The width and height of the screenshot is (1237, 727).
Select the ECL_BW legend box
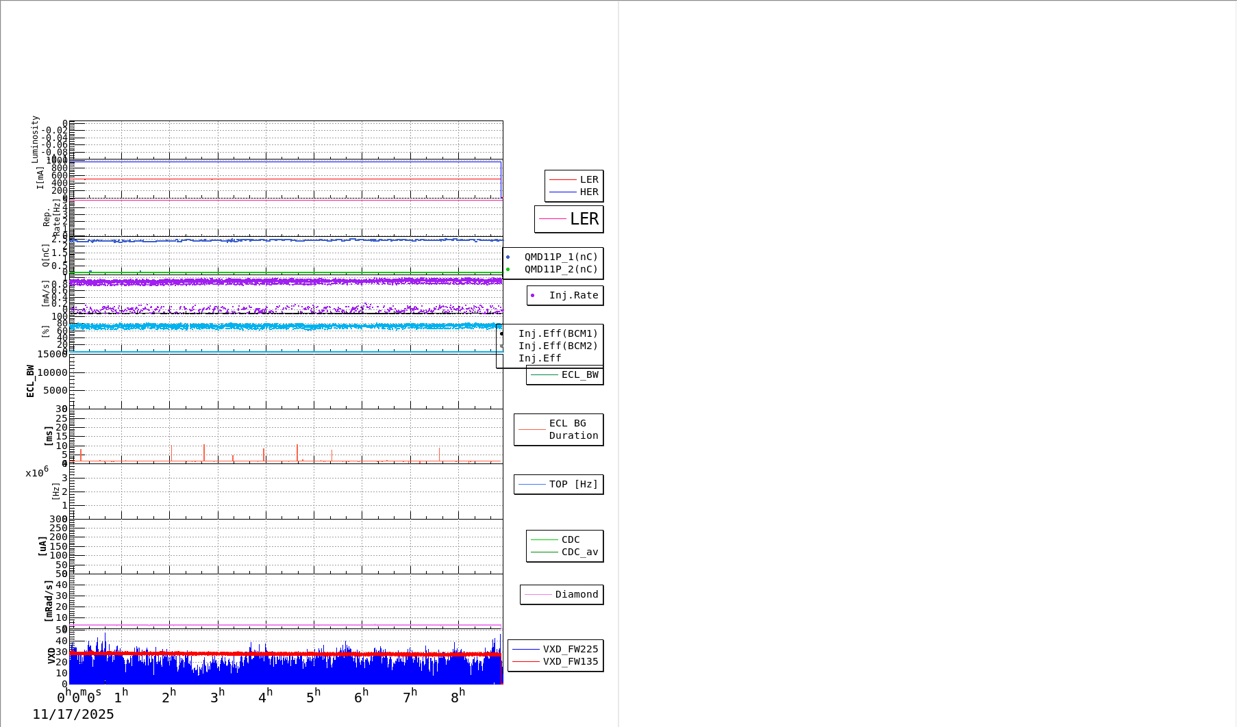click(565, 375)
